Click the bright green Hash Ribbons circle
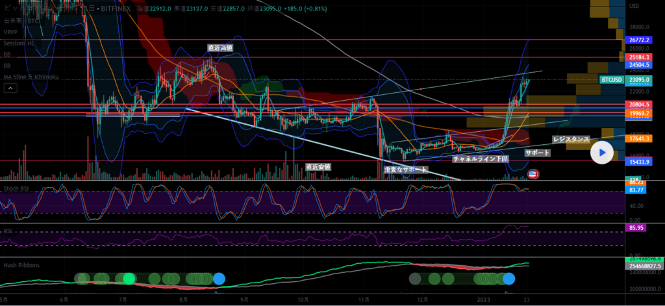665x306 pixels. [x=129, y=279]
